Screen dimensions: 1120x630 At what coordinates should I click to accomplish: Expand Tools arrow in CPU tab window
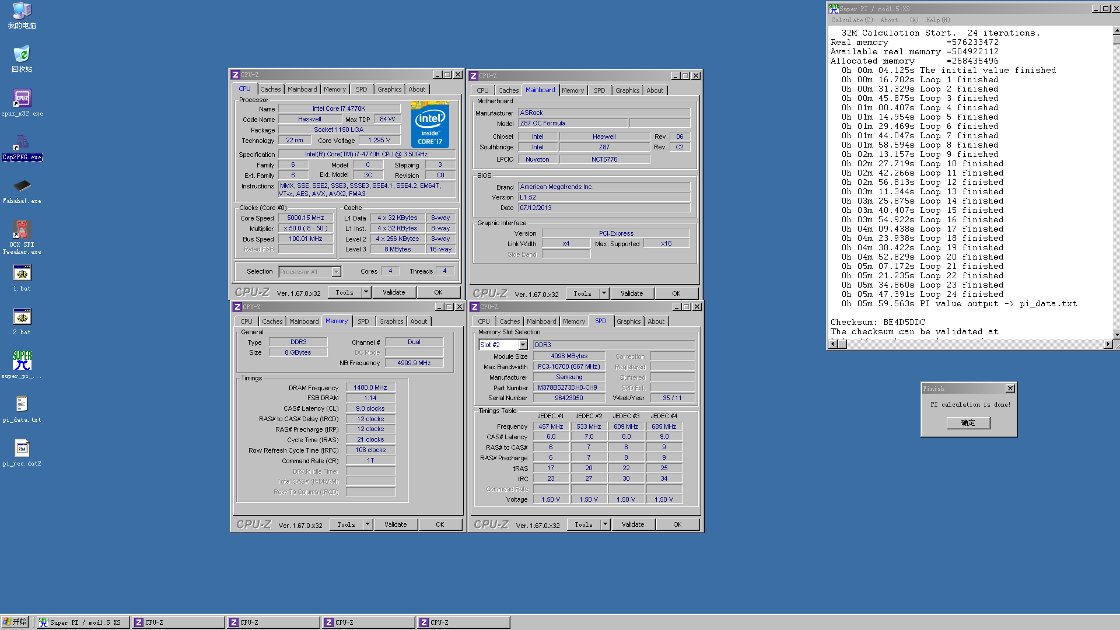pos(366,292)
